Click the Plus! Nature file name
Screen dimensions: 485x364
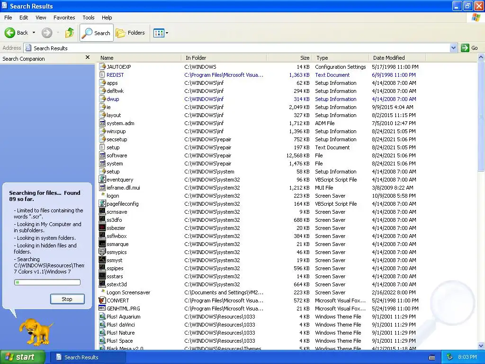[x=121, y=332]
